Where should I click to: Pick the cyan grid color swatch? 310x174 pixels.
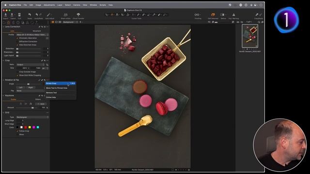click(x=38, y=127)
